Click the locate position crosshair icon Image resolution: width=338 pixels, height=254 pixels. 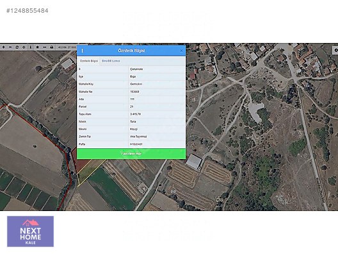24,47
